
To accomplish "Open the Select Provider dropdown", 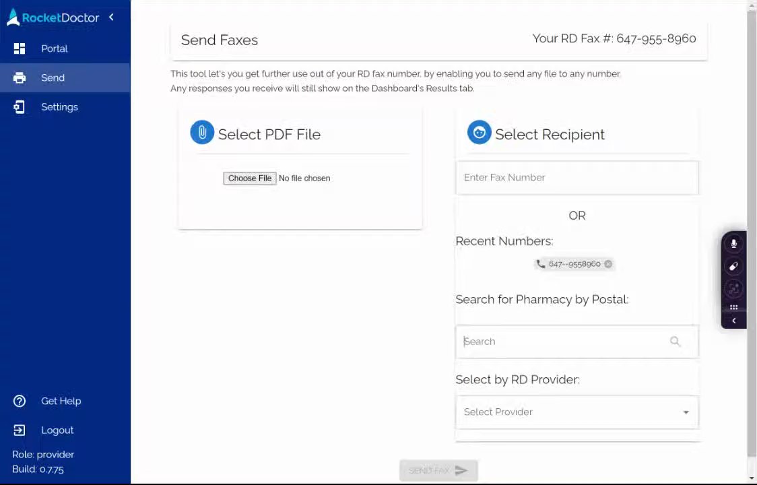I will pos(577,412).
